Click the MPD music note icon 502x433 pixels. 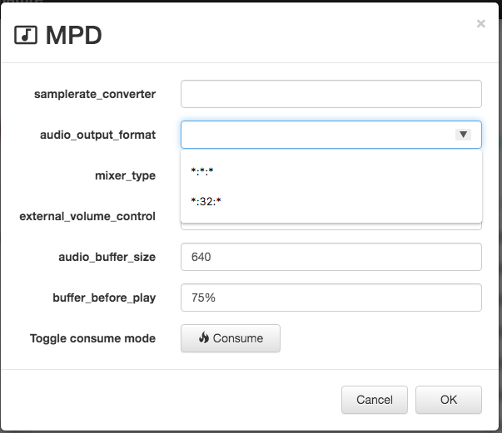click(26, 35)
